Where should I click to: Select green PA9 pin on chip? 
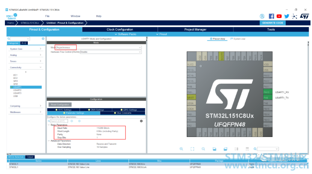[x=268, y=97]
